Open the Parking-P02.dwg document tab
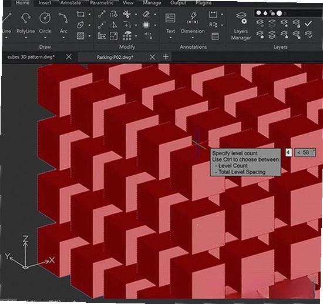Image resolution: width=323 pixels, height=304 pixels. (115, 57)
